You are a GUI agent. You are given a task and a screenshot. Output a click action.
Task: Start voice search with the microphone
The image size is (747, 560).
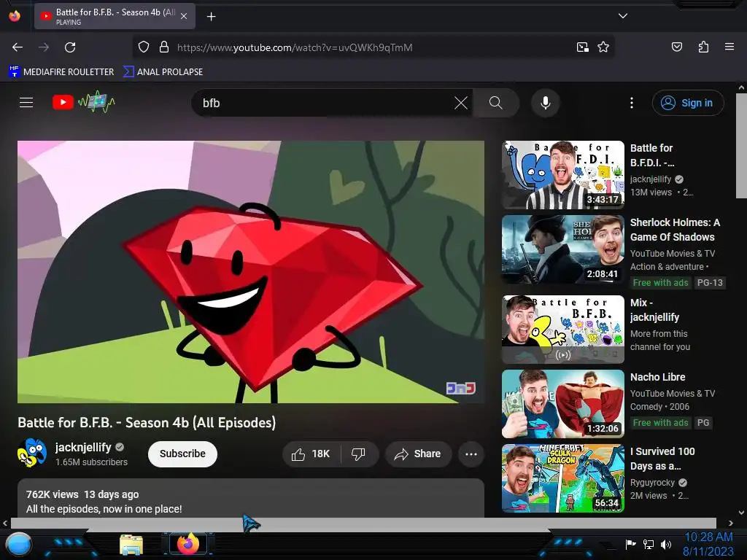pos(546,103)
